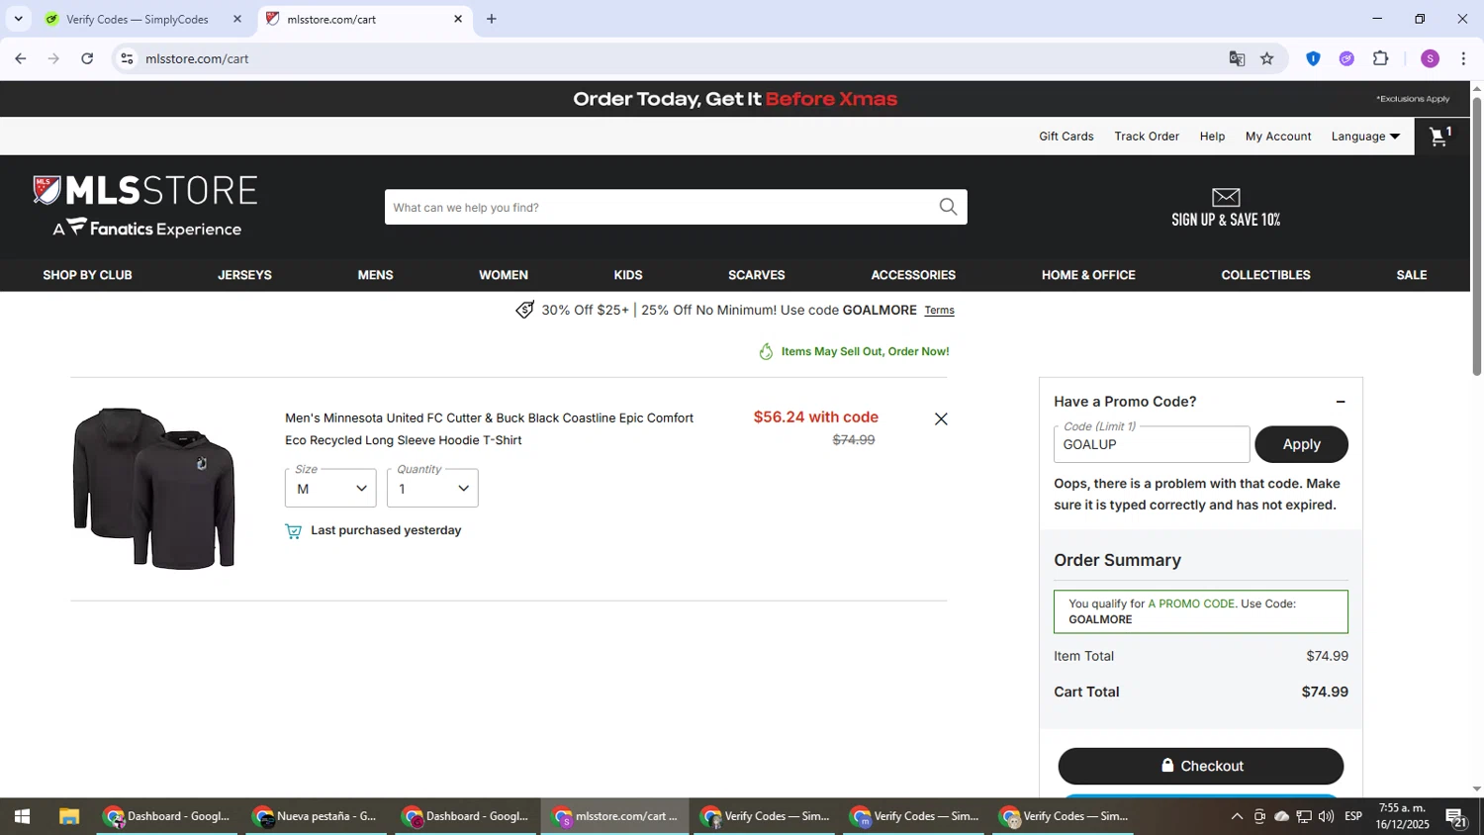Open Chrome three-dot menu

pyautogui.click(x=1463, y=58)
